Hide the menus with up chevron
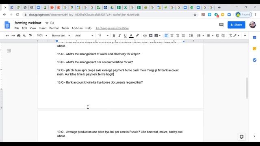This screenshot has height=146, width=260. click(245, 36)
